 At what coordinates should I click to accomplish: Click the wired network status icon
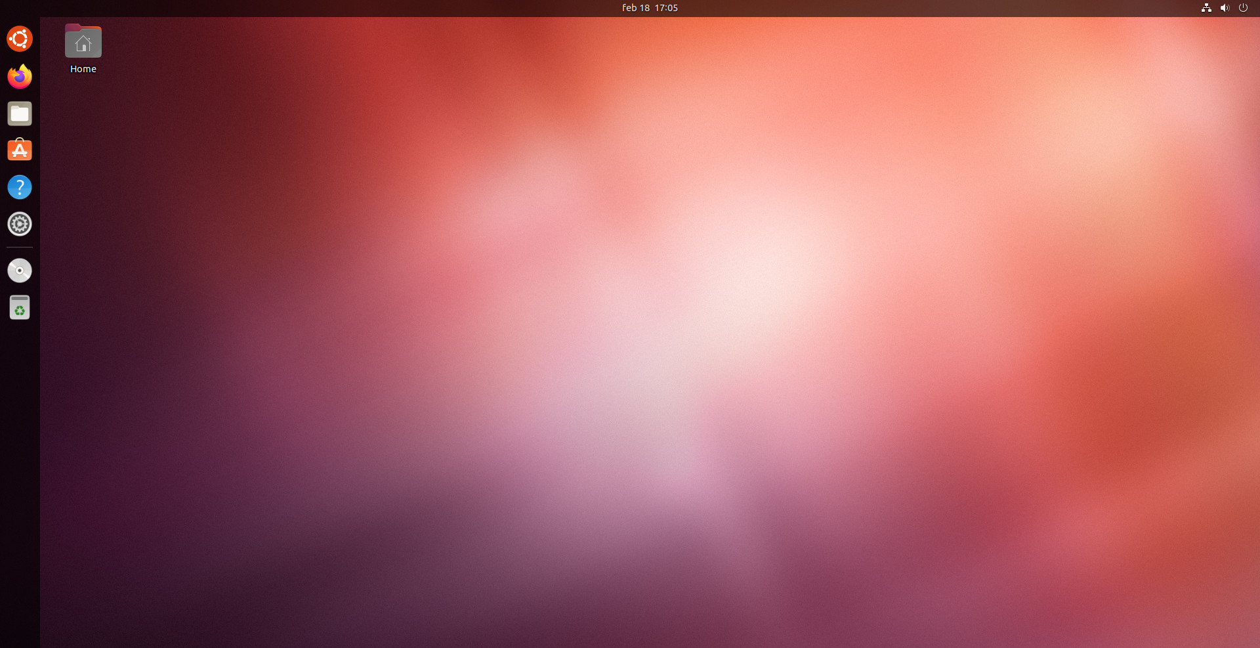pos(1206,8)
